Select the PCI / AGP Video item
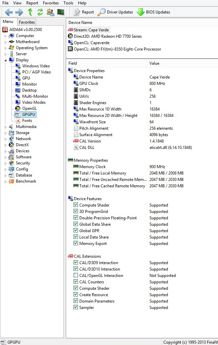Image resolution: width=218 pixels, height=345 pixels. point(36,72)
